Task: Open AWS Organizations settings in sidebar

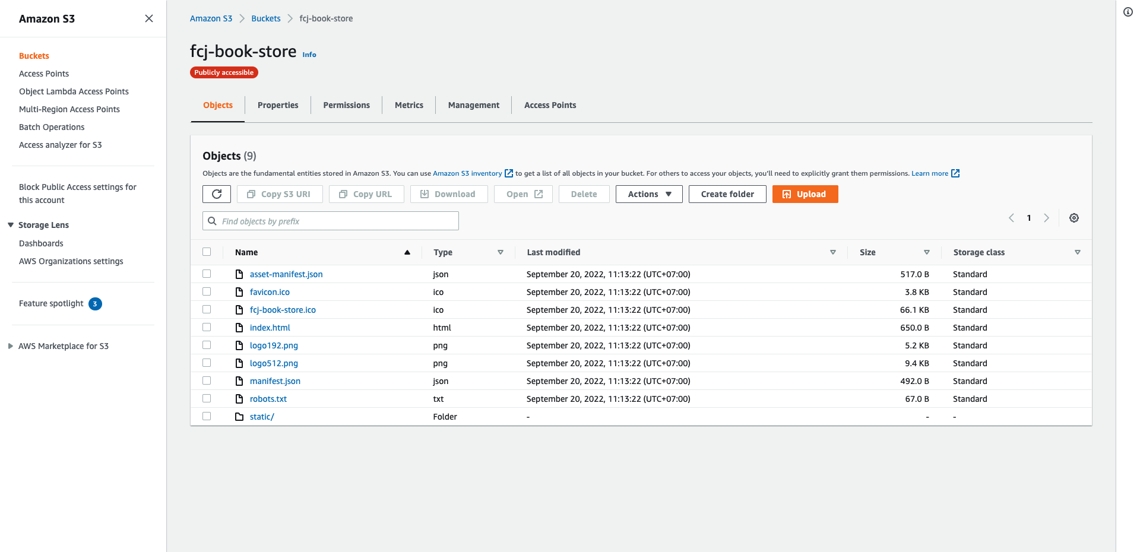Action: (71, 261)
